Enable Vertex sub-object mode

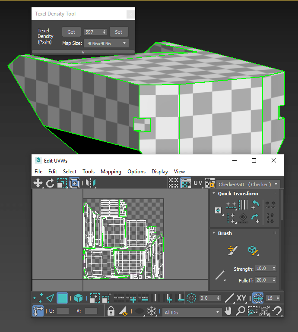pos(38,298)
